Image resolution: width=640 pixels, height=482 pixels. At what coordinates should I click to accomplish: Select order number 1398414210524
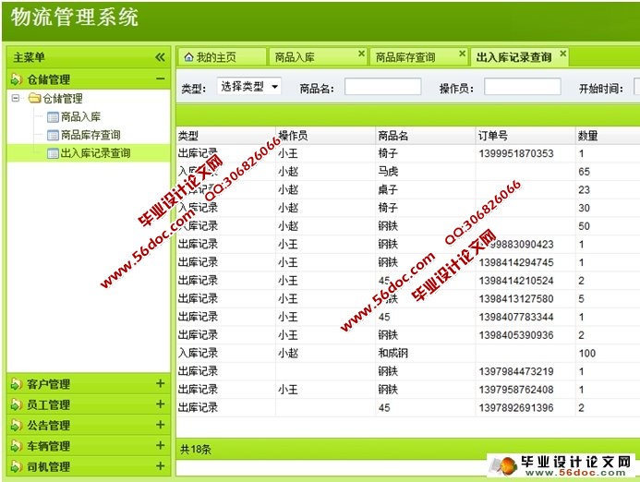[516, 281]
